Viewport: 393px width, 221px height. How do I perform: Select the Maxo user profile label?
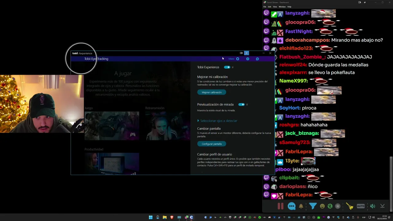231,59
